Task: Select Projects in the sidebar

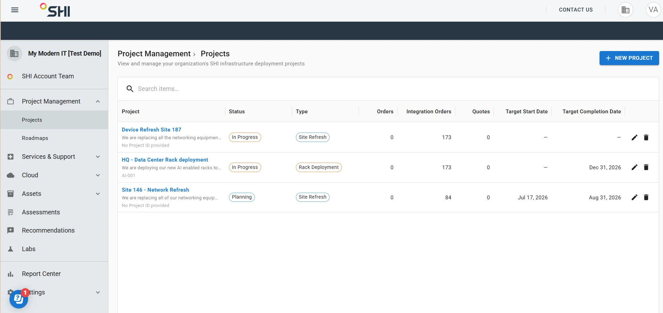Action: 54,120
